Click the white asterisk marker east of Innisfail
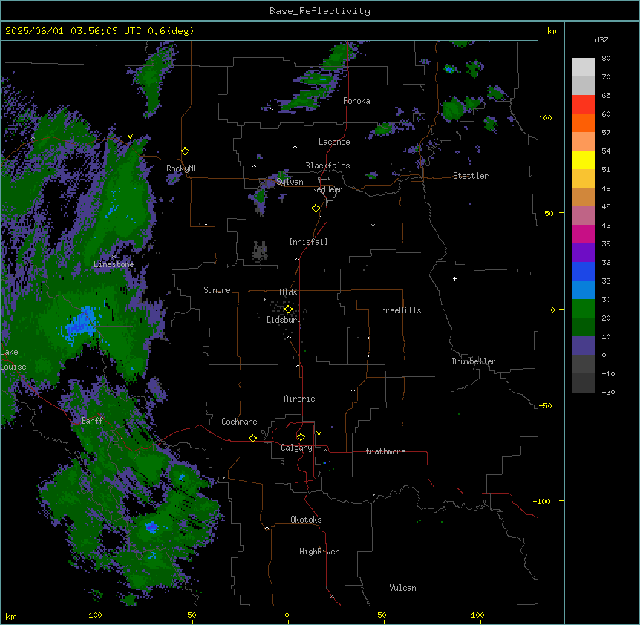Screen dimensions: 640x625 [x=373, y=225]
